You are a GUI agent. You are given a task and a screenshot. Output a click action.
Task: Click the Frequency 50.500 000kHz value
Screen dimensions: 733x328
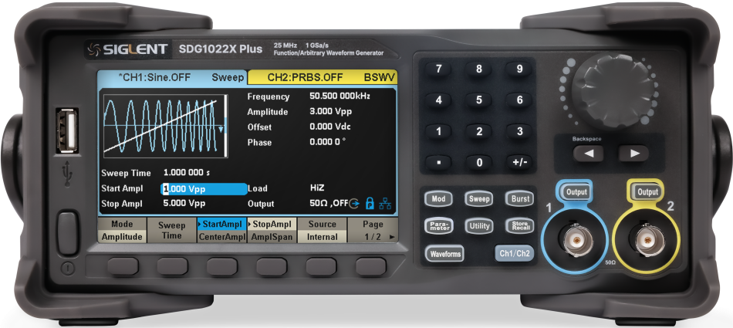pyautogui.click(x=339, y=96)
